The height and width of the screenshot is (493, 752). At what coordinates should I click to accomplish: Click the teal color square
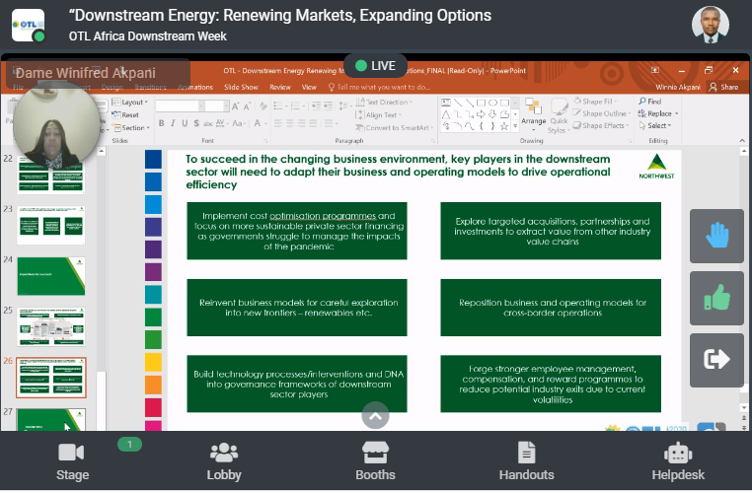click(154, 295)
